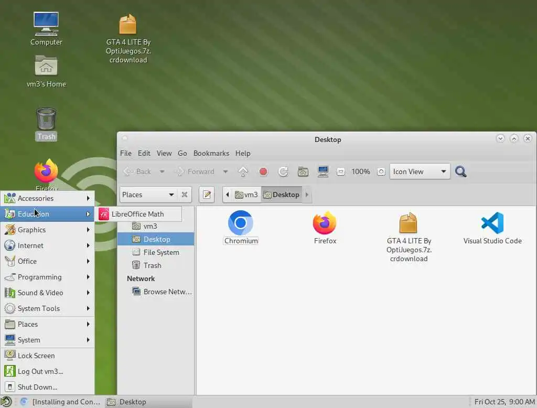The image size is (537, 408).
Task: Select the GTA 4 LITE archive on desktop background
Action: coord(128,38)
